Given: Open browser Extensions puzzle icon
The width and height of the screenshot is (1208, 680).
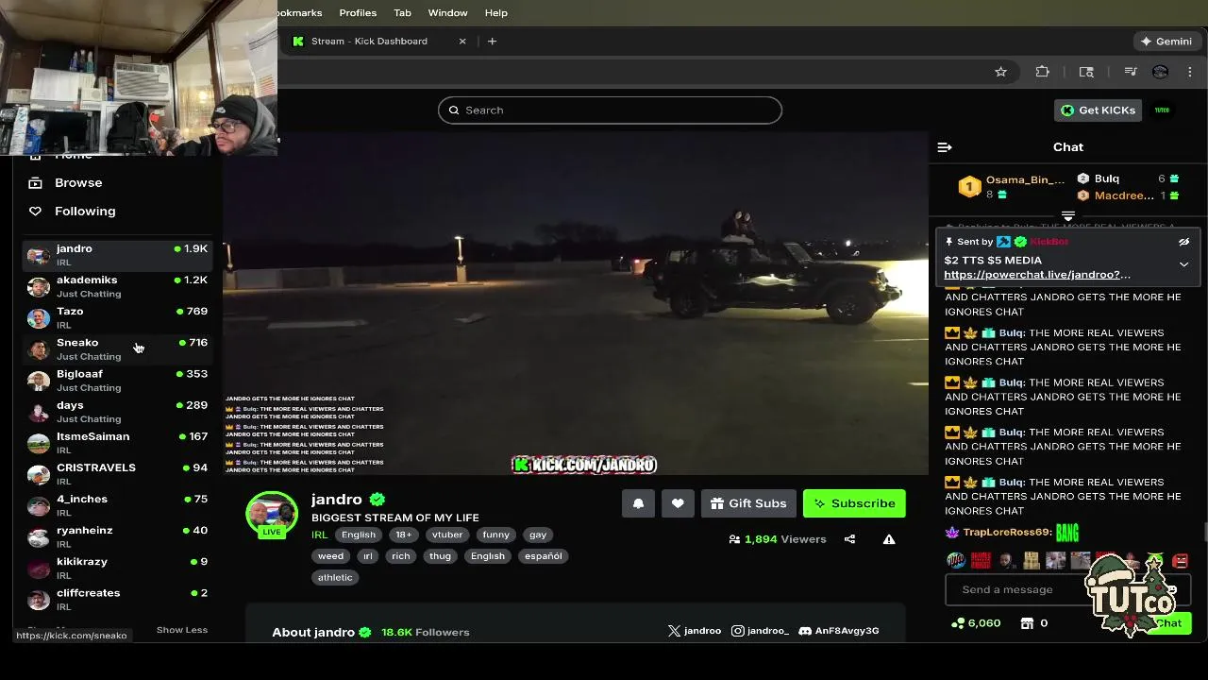Looking at the screenshot, I should coord(1043,72).
